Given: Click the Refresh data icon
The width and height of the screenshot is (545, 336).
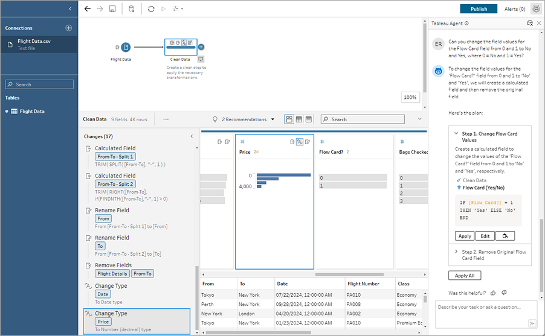Looking at the screenshot, I should [x=151, y=9].
